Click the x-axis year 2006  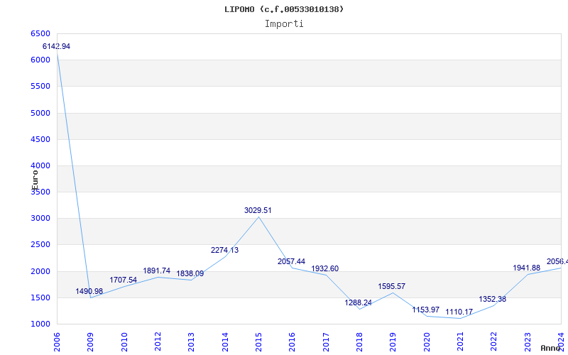point(57,342)
